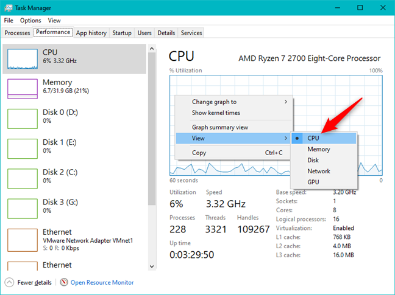This screenshot has height=295, width=395.
Task: Click the AMD Ryzen 7 2700 processor name
Action: click(309, 58)
